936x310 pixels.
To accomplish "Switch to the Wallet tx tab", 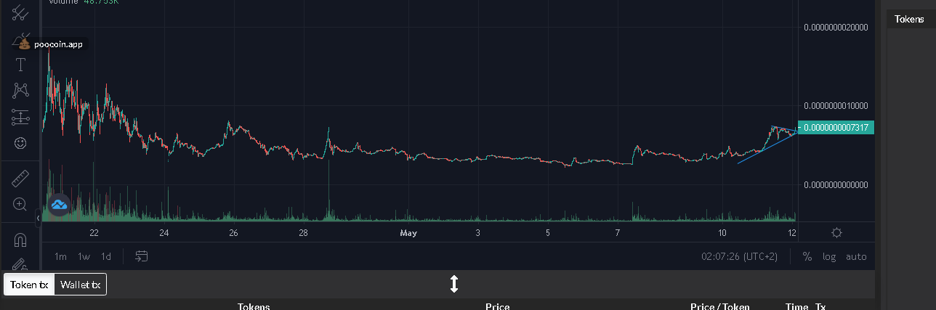I will pos(81,285).
